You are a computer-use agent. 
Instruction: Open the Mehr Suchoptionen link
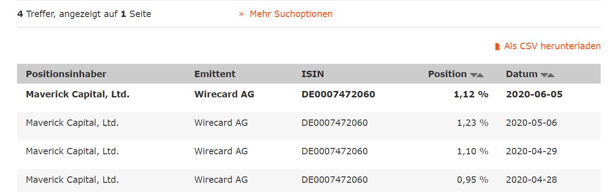pos(291,14)
